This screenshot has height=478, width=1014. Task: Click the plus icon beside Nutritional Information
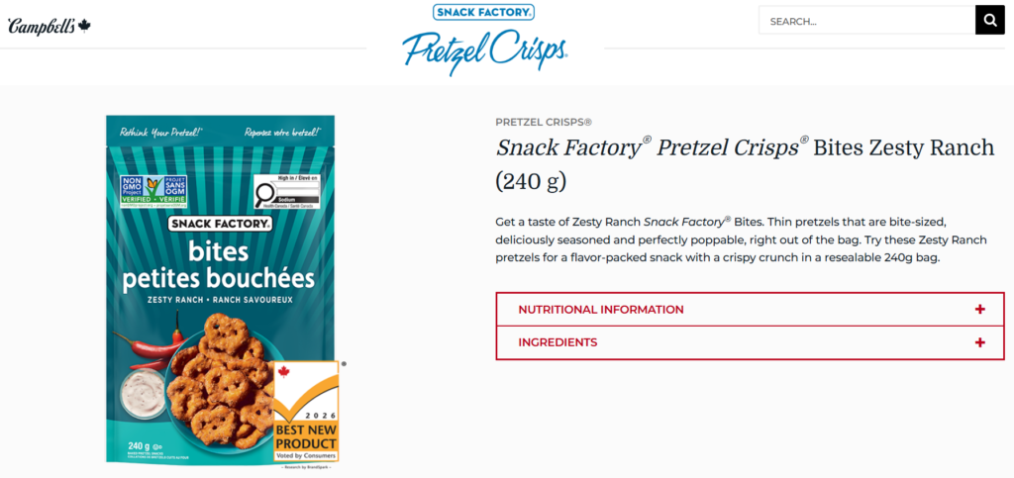tap(979, 310)
